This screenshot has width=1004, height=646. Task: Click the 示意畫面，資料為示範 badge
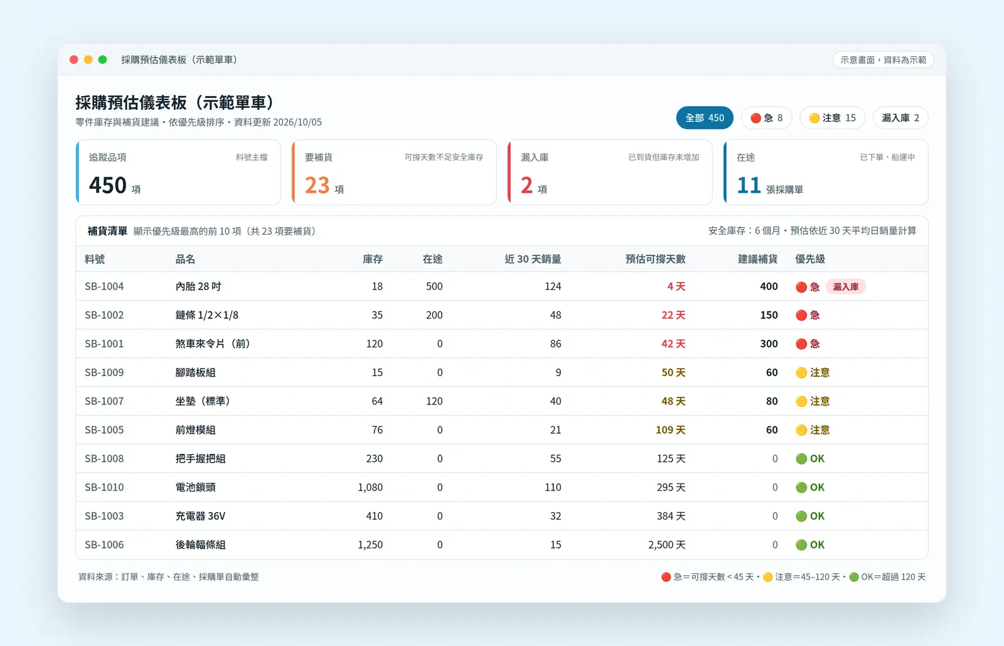tap(884, 60)
